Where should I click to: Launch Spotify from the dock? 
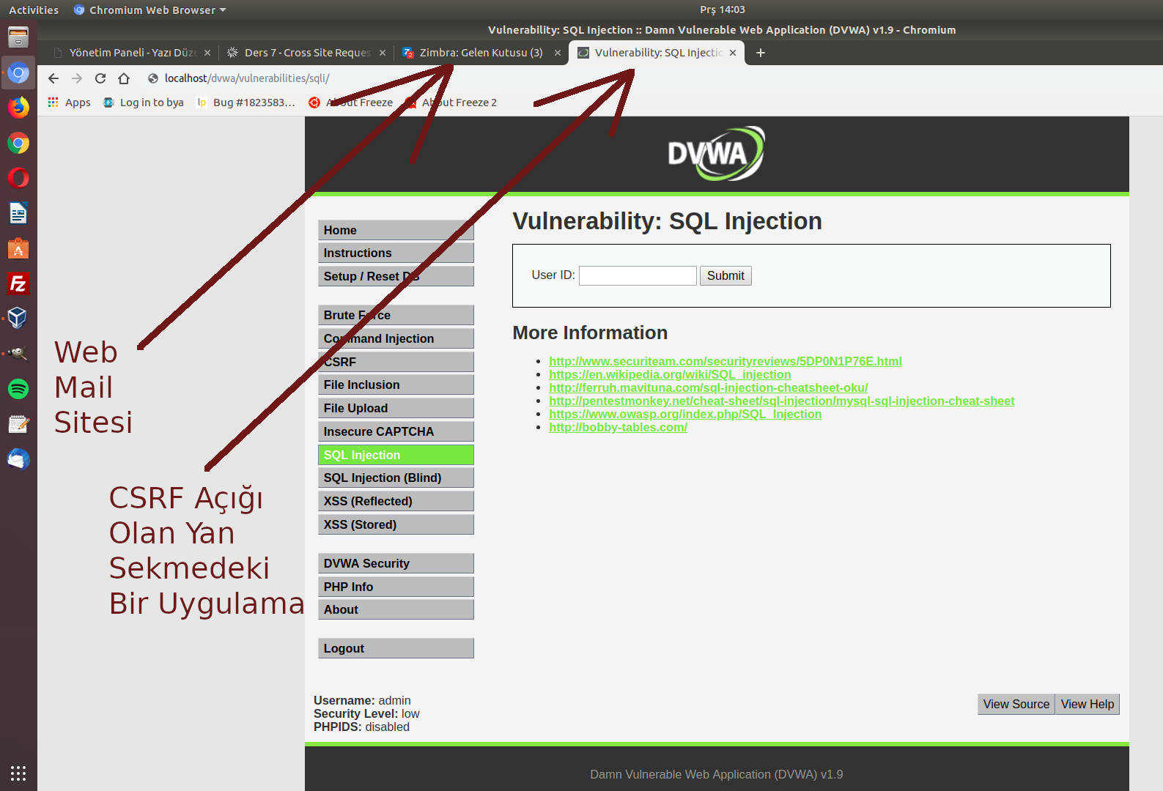pyautogui.click(x=18, y=389)
